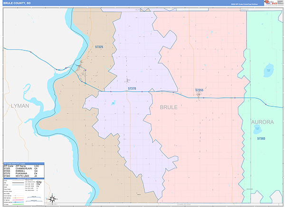Click CHAMBERLAIN row in ZIP index table
The image size is (285, 207).
point(24,169)
